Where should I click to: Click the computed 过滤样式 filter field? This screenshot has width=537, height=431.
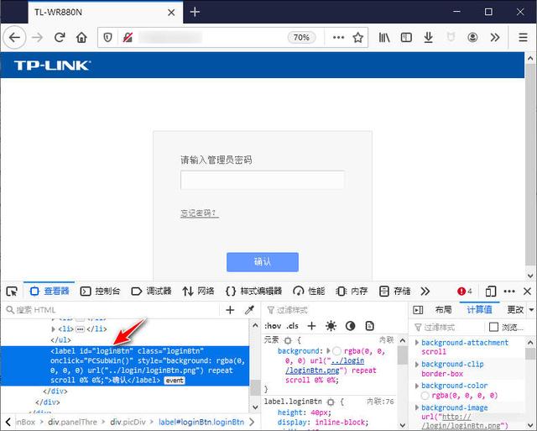[447, 327]
